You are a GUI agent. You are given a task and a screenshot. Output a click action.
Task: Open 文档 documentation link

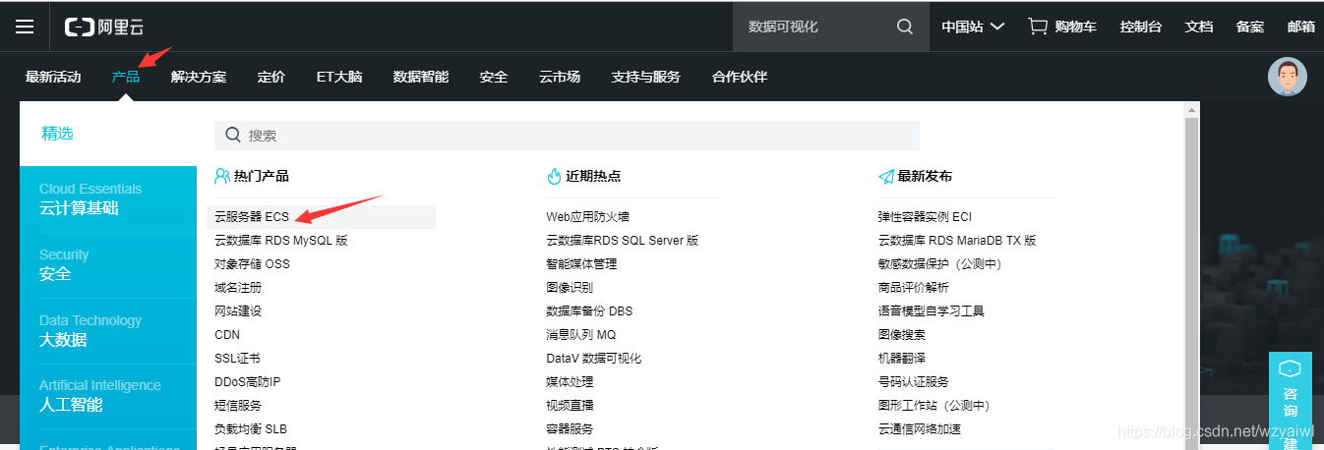coord(1199,27)
